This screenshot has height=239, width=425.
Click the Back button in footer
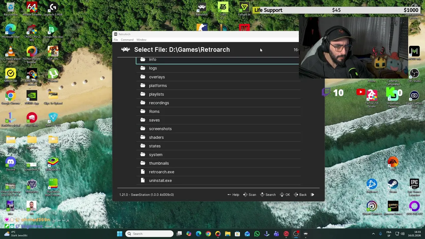coord(300,195)
